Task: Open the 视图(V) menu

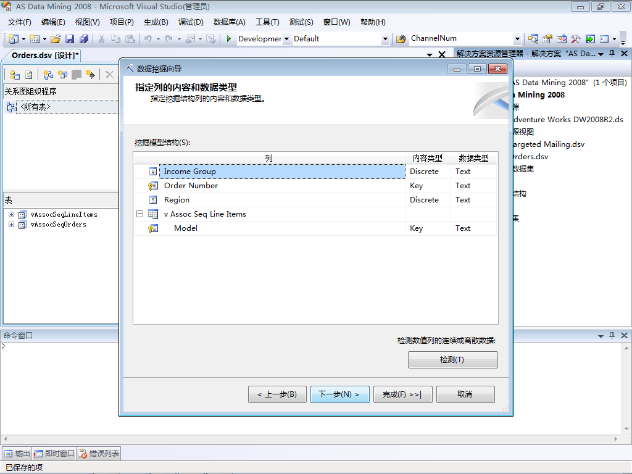Action: [x=88, y=22]
